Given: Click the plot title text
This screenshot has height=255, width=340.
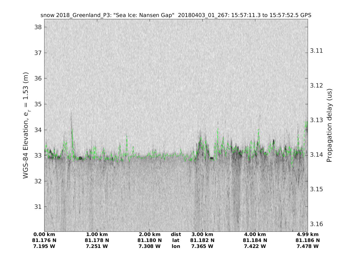Looking at the screenshot, I should 176,15.
